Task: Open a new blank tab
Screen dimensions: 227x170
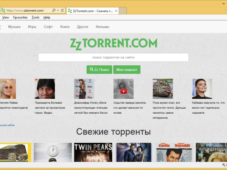Action: pos(123,11)
